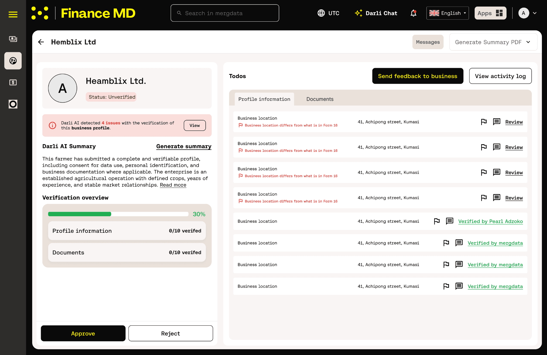Click the sidebar circle icon
Viewport: 547px width, 355px height.
13,104
